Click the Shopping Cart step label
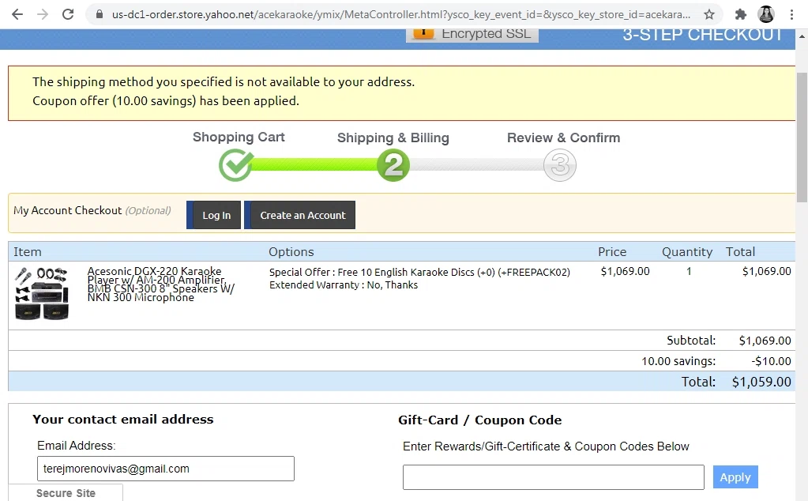This screenshot has width=808, height=501. click(x=239, y=137)
